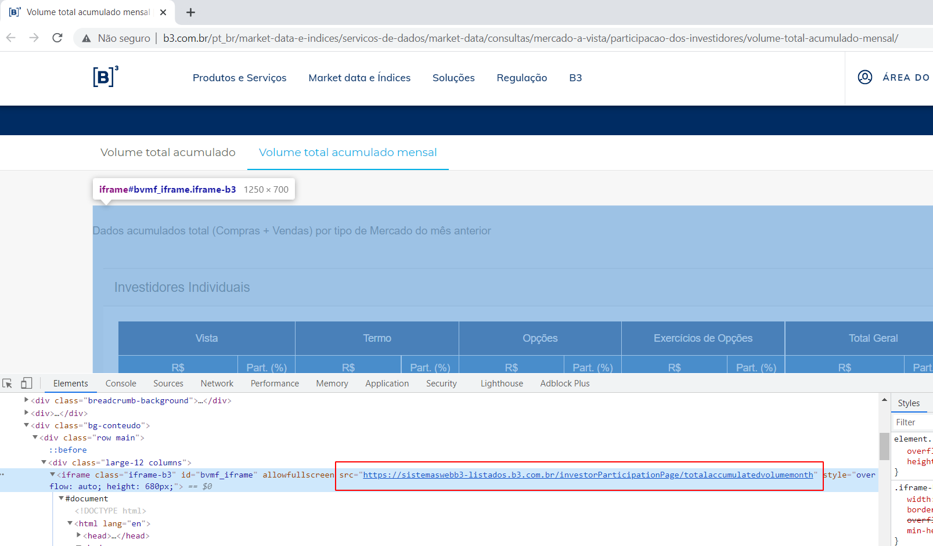
Task: Focus the address bar showing the b3.com.br URL
Action: [x=530, y=38]
